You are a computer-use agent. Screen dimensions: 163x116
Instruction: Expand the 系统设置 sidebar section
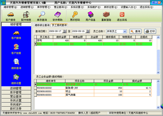click(x=16, y=100)
